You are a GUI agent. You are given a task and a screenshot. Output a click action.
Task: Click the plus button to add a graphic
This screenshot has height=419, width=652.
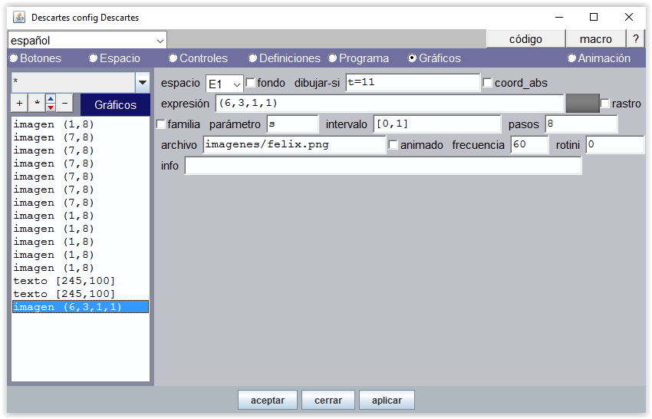(x=19, y=103)
